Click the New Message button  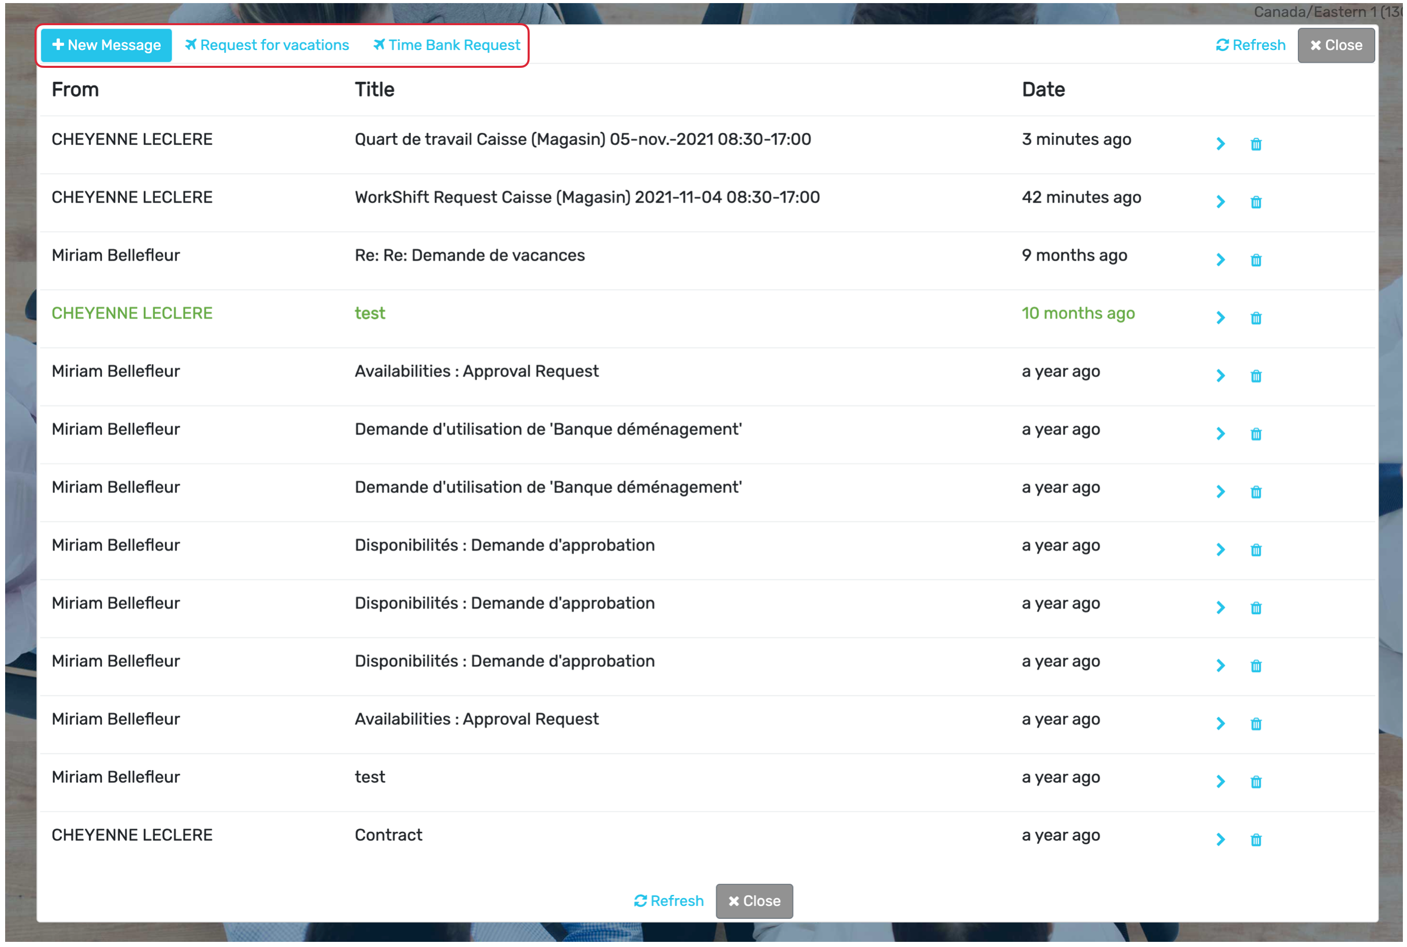106,45
